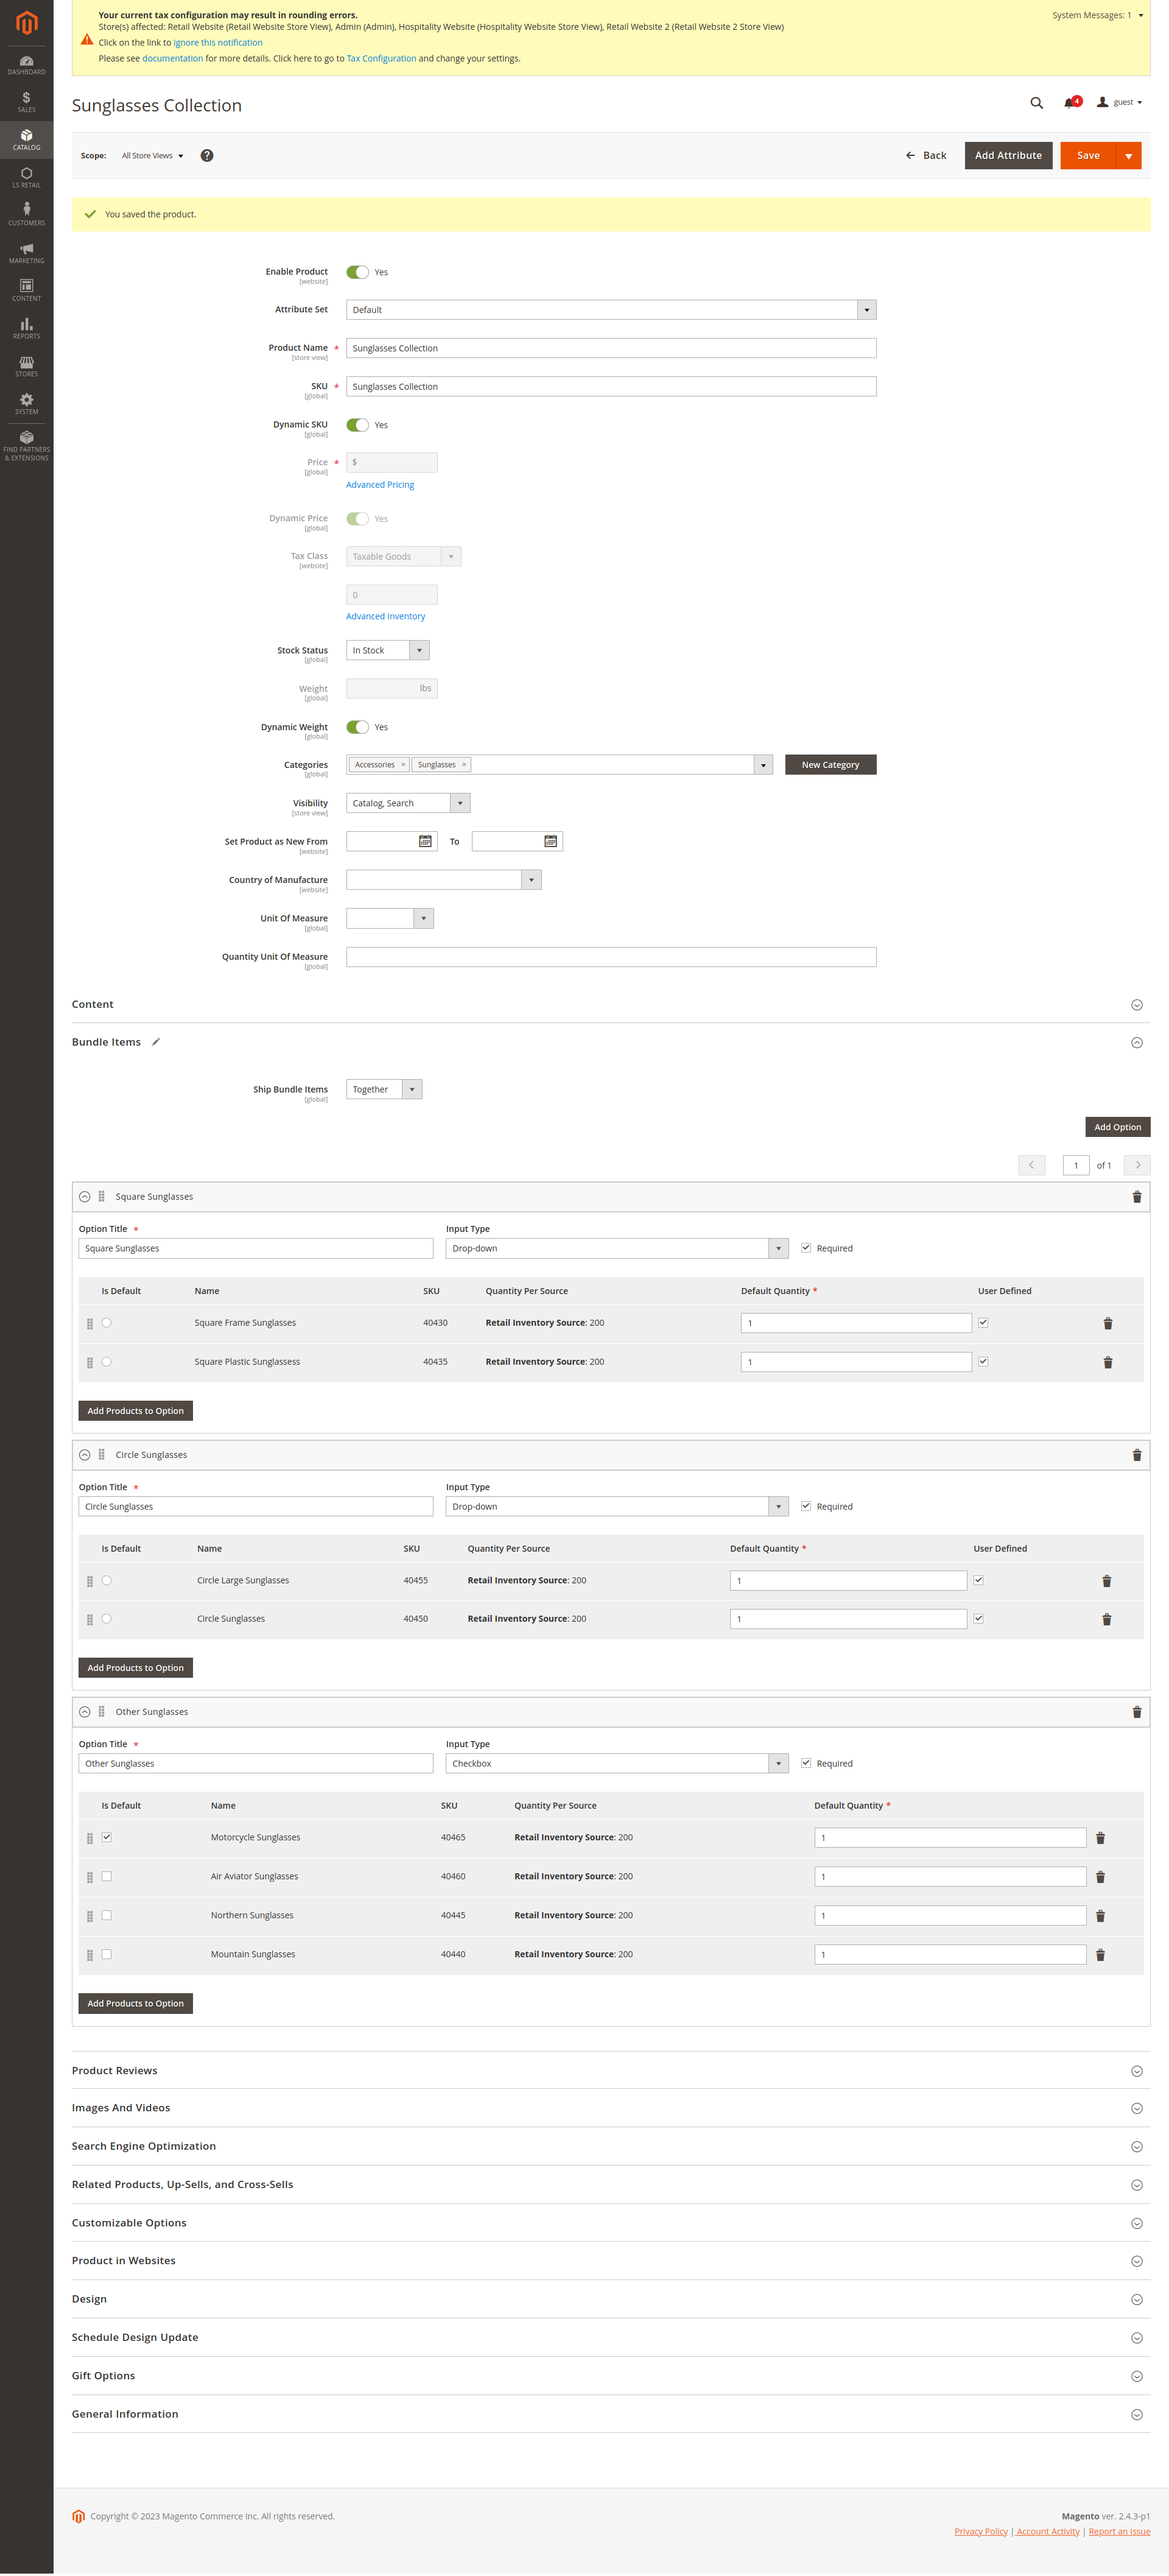Open the notifications bell icon
The image size is (1169, 2576).
click(x=1069, y=103)
